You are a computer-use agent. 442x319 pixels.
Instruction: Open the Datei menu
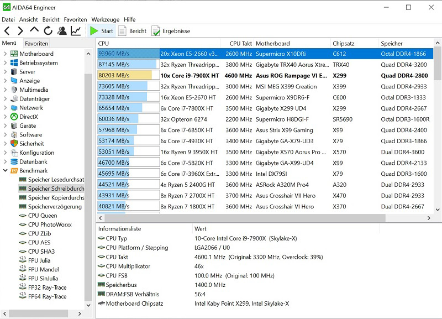tap(8, 19)
